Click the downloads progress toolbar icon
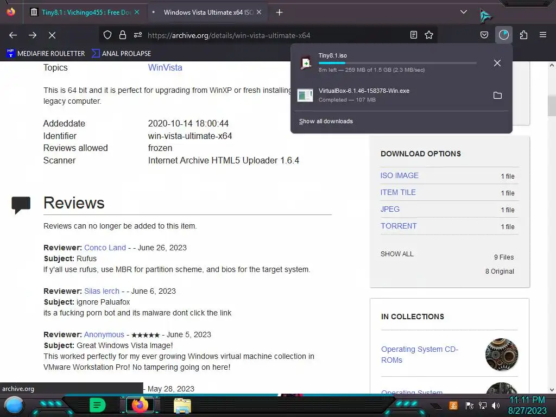Viewport: 556px width, 417px height. (x=504, y=35)
